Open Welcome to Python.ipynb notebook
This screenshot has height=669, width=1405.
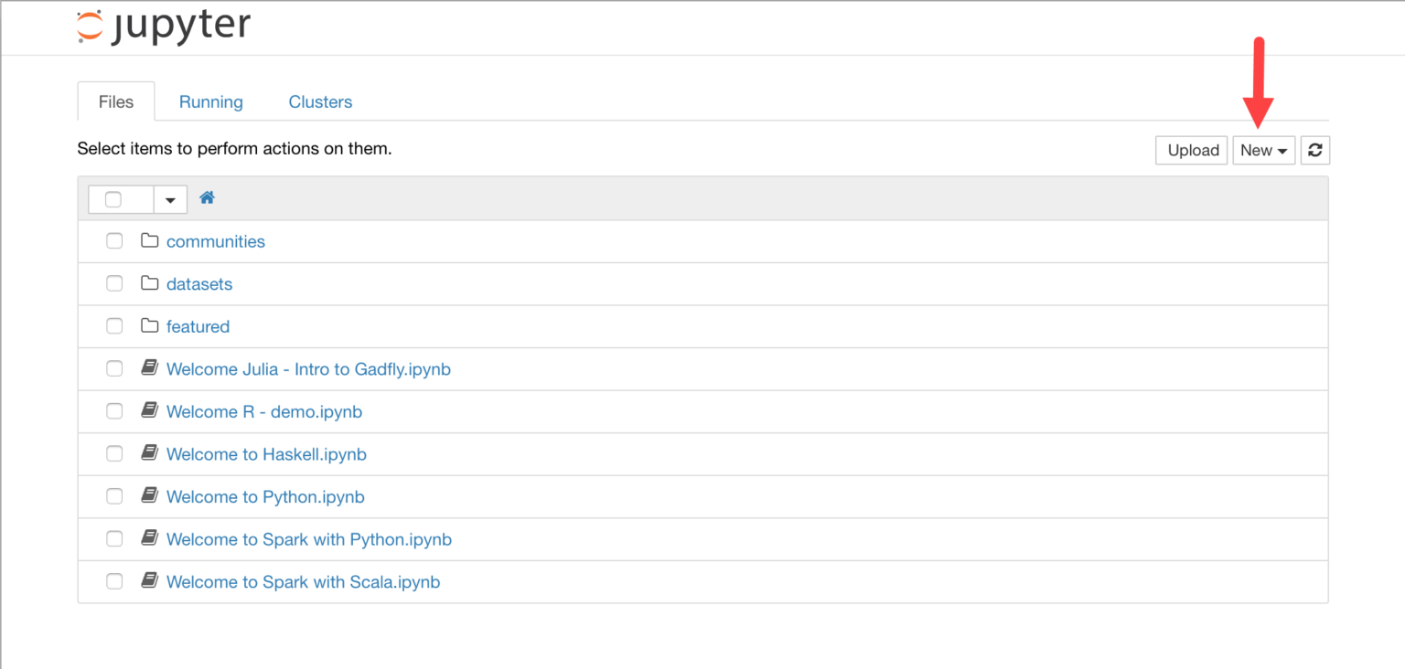point(265,496)
